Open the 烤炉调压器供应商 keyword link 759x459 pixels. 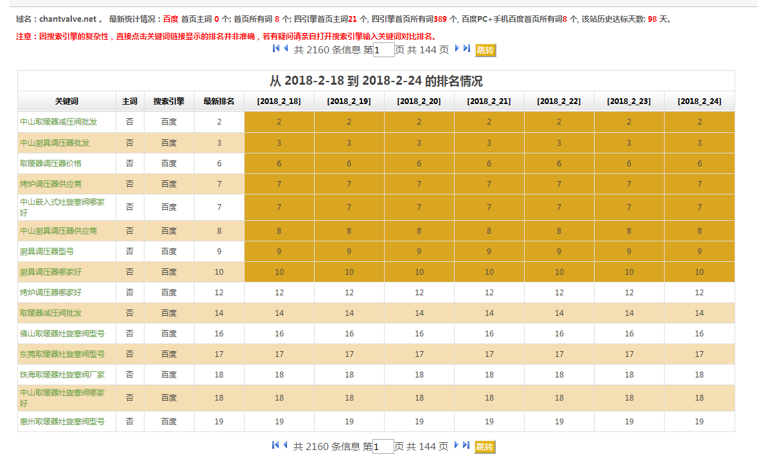51,184
